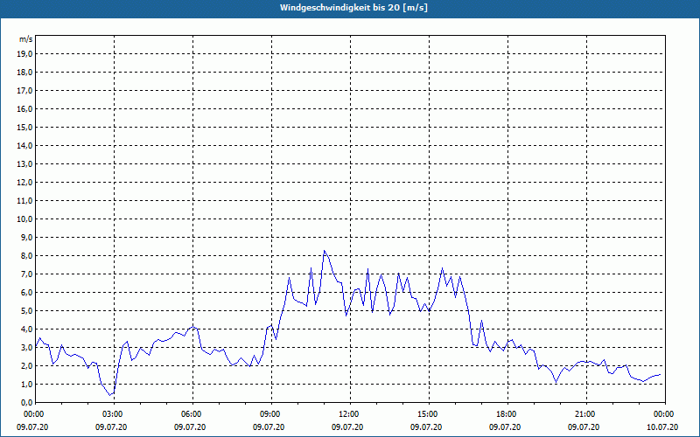Click the '09.07.20' date under 03:00
Screen dimensions: 700x437
[x=112, y=427]
